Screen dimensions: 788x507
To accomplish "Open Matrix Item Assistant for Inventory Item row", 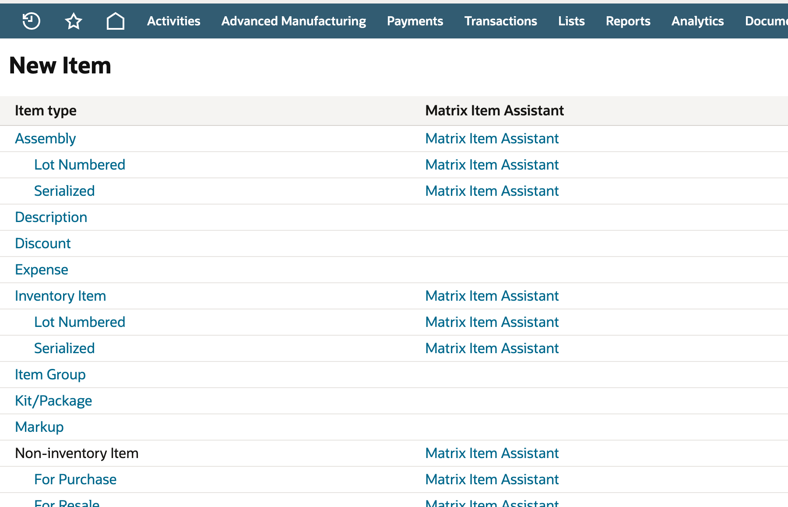I will click(492, 296).
